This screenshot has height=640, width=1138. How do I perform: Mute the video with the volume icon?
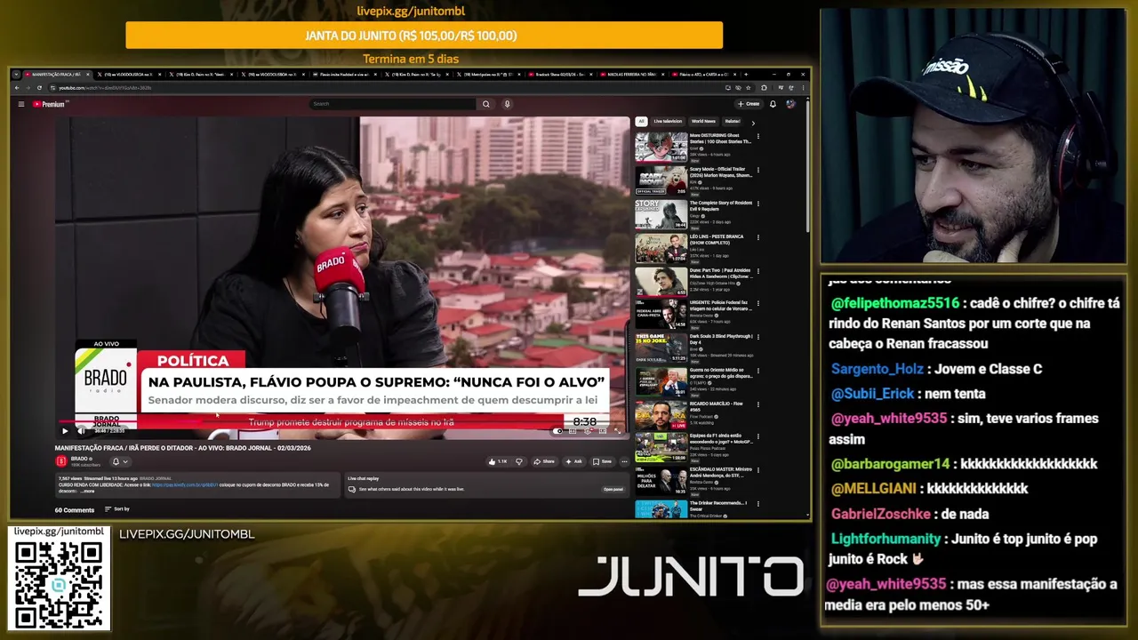tap(81, 431)
